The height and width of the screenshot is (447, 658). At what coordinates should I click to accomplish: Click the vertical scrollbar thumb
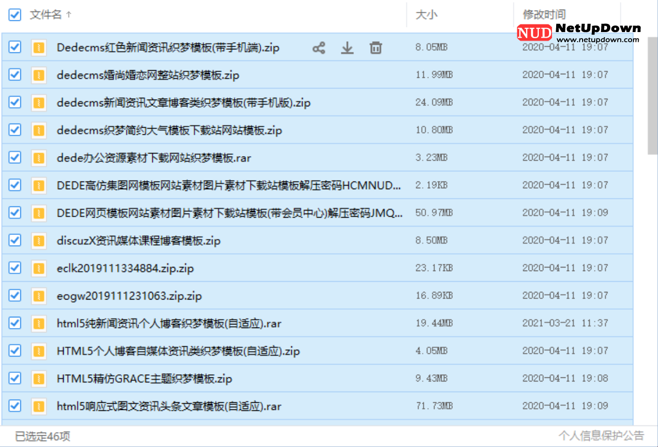[x=652, y=95]
